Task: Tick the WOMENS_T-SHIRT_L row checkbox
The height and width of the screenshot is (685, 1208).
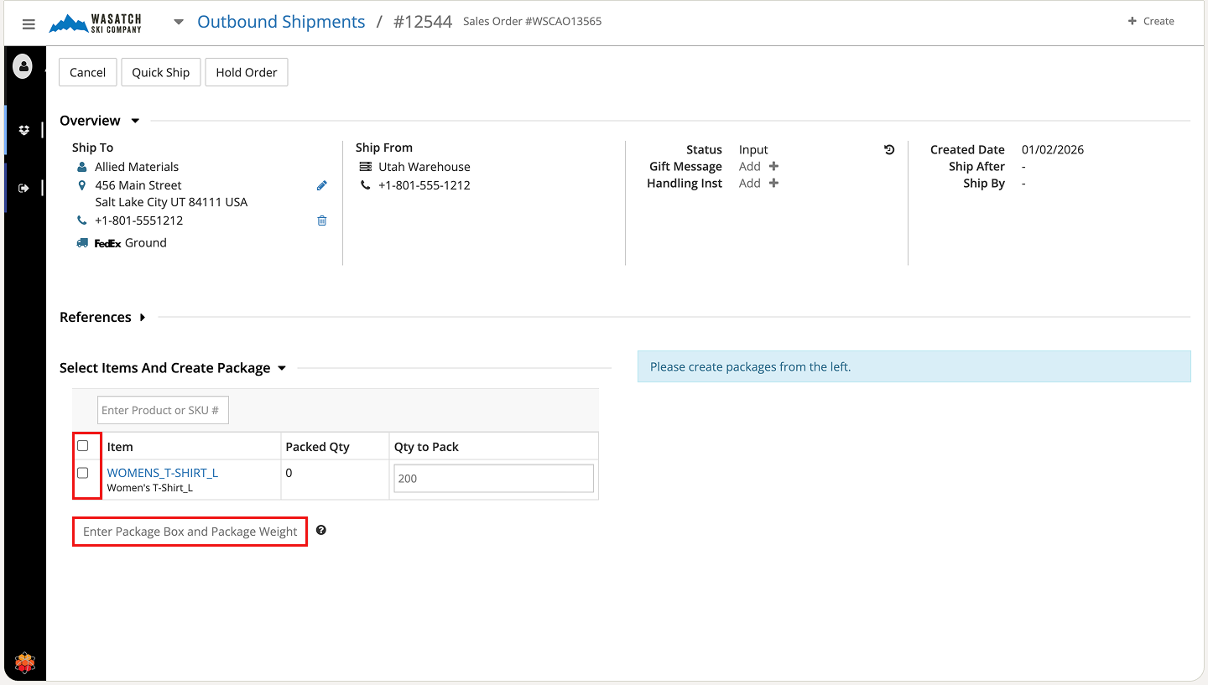Action: coord(83,473)
